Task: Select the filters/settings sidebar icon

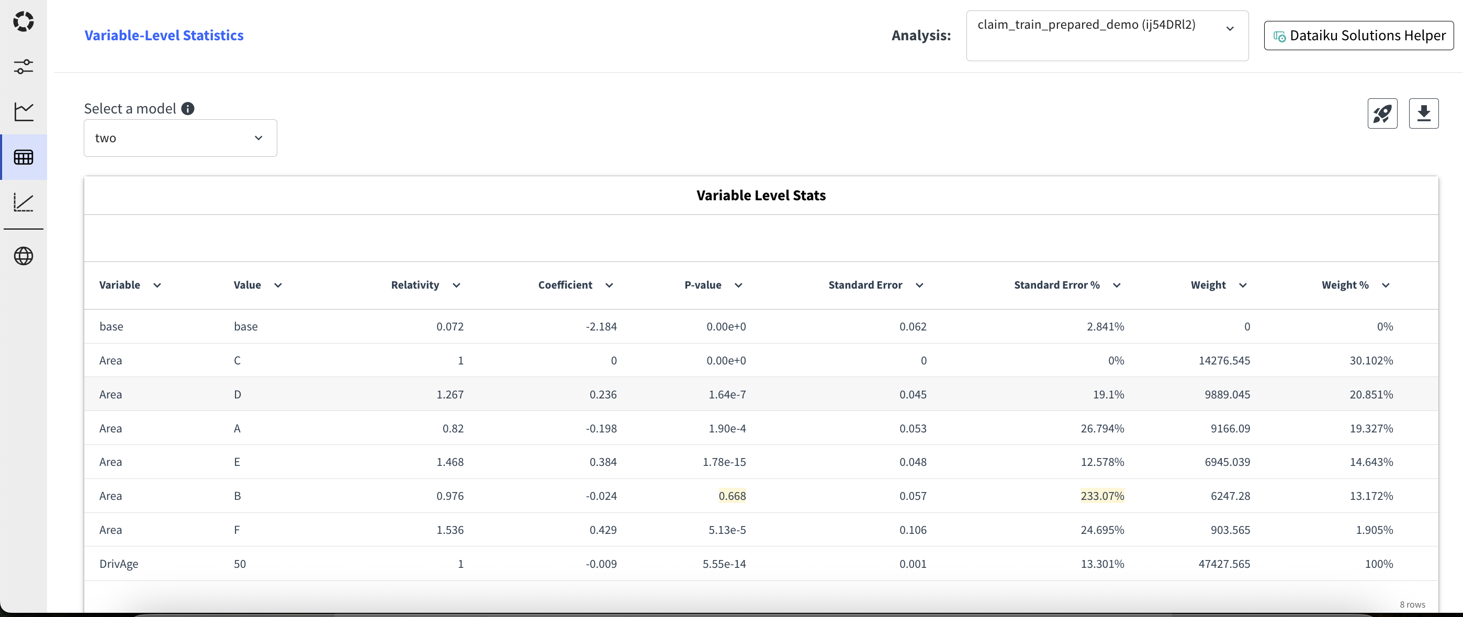Action: point(24,66)
